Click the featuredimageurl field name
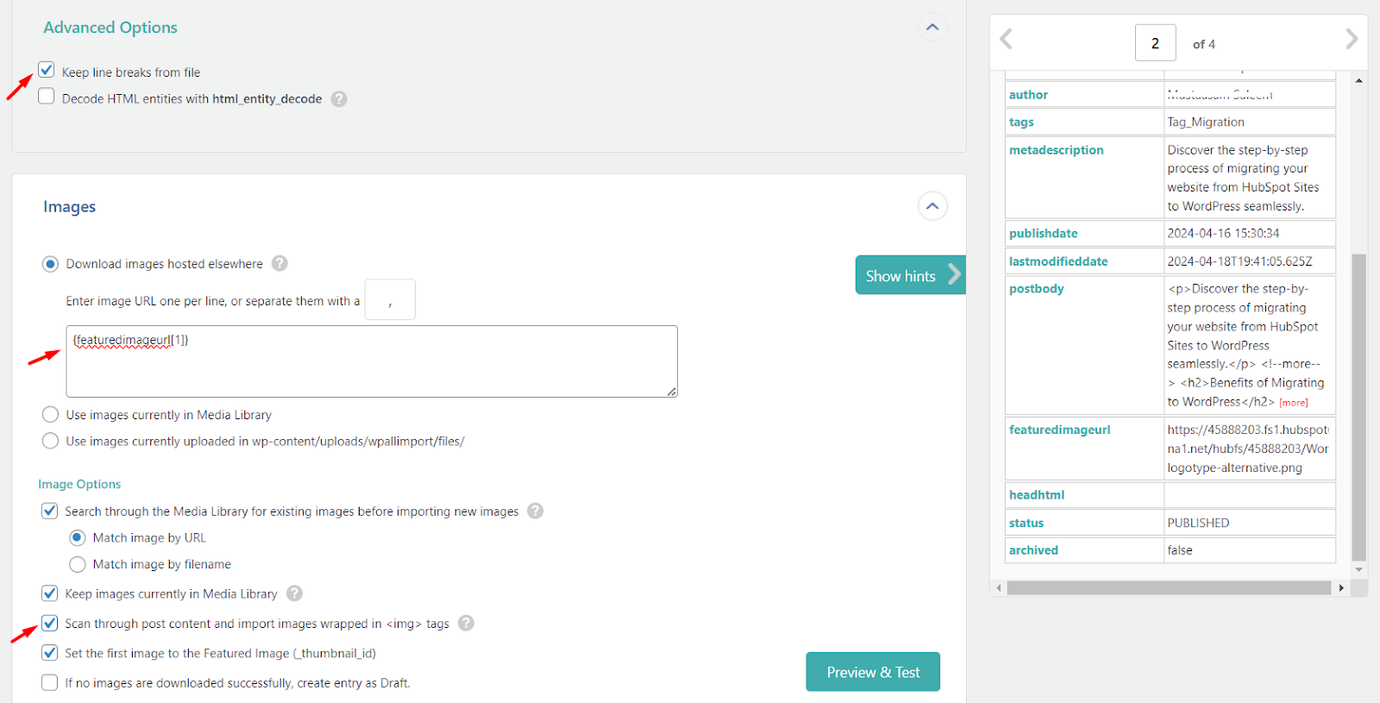Viewport: 1380px width, 703px height. tap(1059, 430)
